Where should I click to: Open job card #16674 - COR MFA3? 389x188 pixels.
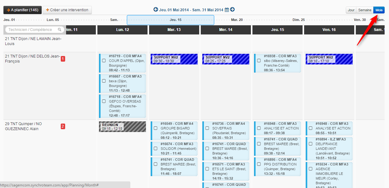tap(174, 149)
